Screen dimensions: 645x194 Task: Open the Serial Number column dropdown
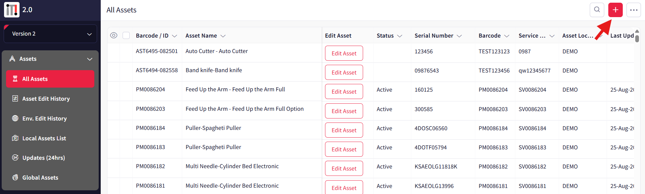[x=459, y=36]
